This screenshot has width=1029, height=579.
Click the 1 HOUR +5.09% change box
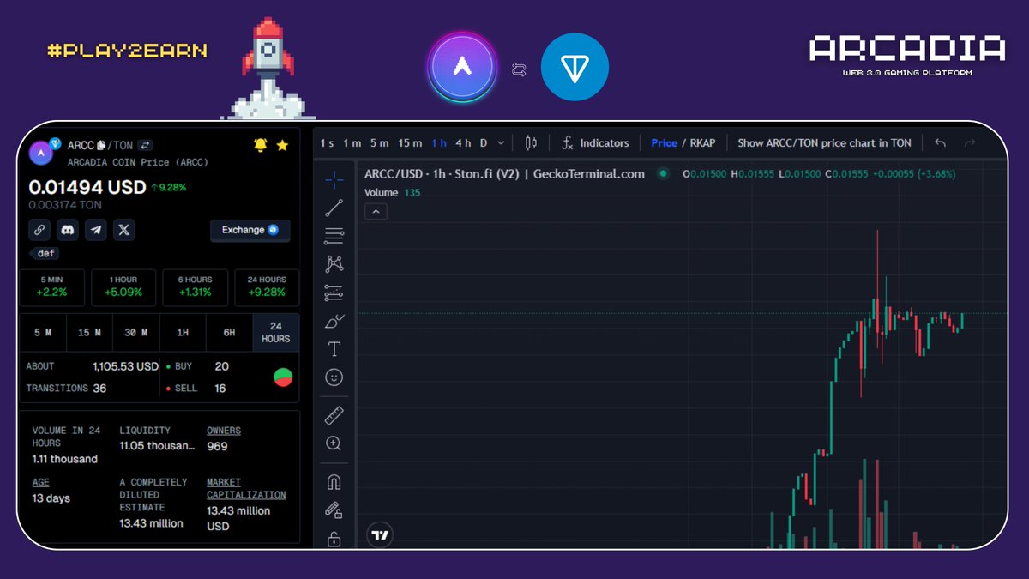123,287
